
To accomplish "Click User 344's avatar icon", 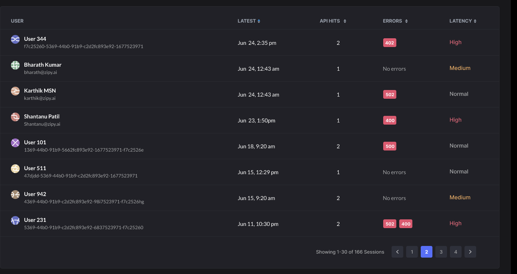I will click(x=15, y=39).
